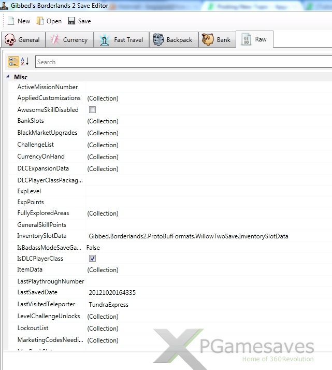The image size is (332, 370).
Task: Sort properties alphabetically
Action: pyautogui.click(x=25, y=62)
